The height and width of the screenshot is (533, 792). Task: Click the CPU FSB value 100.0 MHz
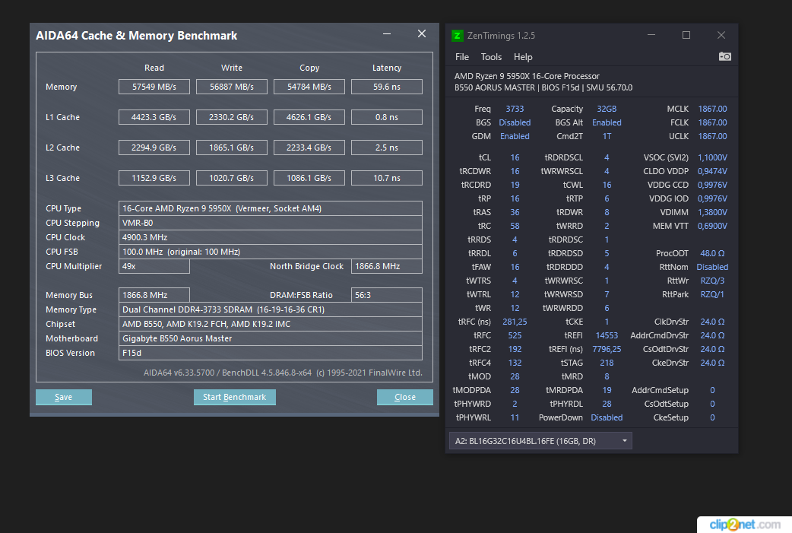coord(271,252)
